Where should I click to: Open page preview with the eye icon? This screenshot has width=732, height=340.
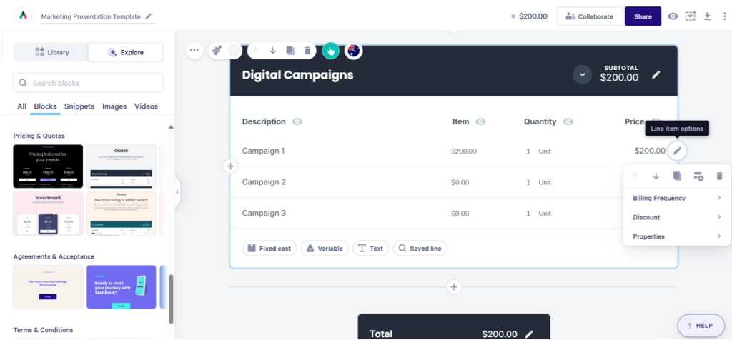pos(672,16)
